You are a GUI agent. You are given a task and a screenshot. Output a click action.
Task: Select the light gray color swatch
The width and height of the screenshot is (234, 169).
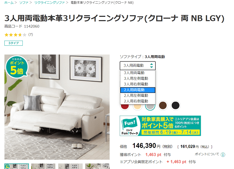(x=150, y=106)
